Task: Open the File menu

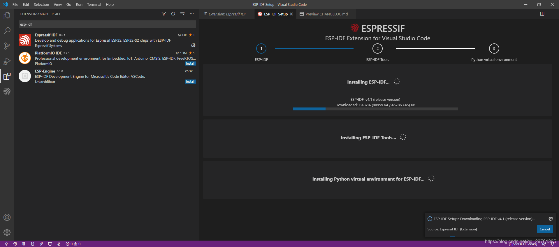Action: [15, 4]
